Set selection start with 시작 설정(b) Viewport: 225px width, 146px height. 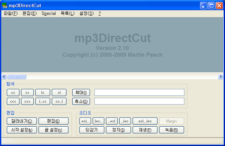coord(22,130)
